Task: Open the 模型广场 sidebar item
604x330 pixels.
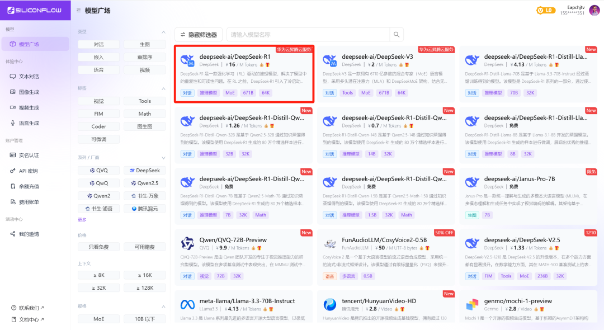Action: click(x=35, y=44)
